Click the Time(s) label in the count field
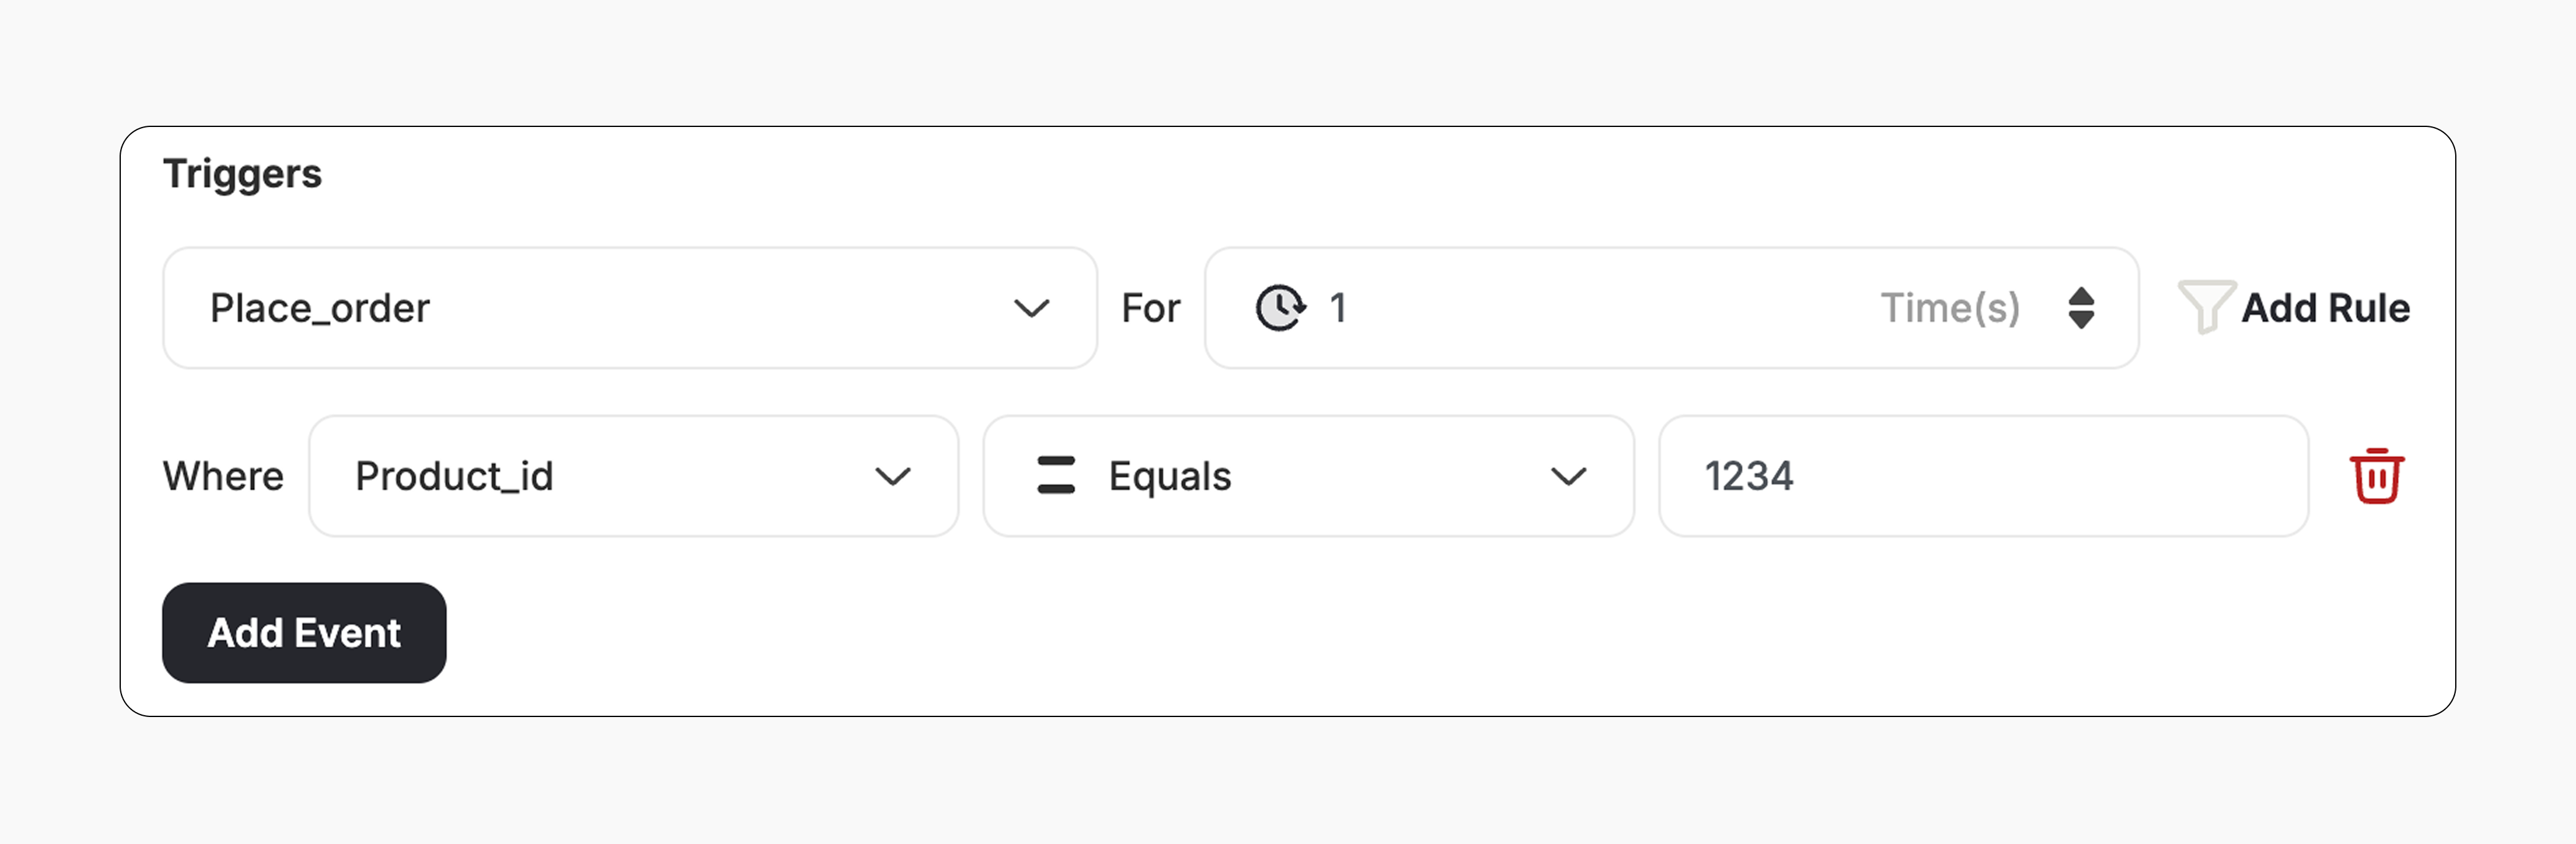Viewport: 2576px width, 844px height. pyautogui.click(x=1950, y=307)
